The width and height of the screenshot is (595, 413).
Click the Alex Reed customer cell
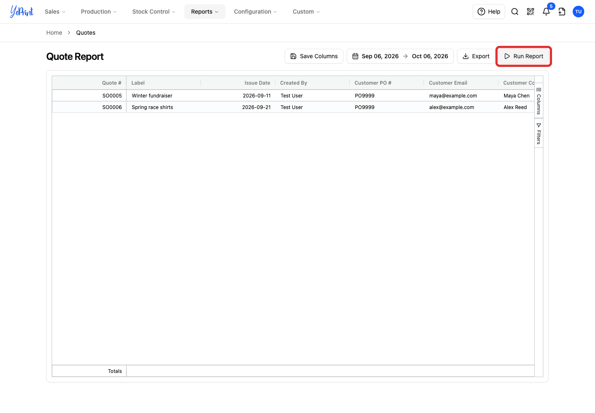516,107
